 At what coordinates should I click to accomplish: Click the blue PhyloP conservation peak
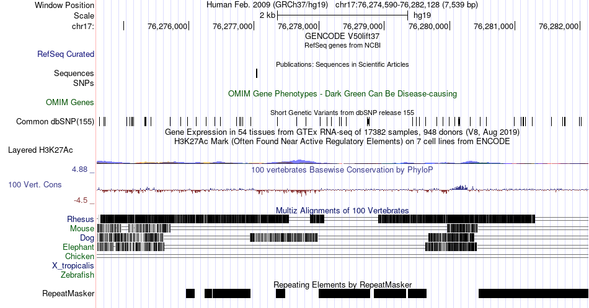click(x=459, y=187)
